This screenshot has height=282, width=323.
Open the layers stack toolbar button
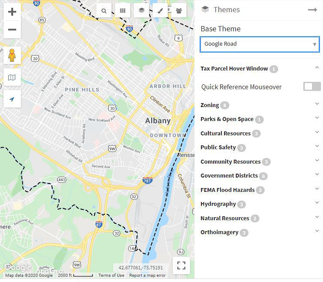[x=142, y=11]
